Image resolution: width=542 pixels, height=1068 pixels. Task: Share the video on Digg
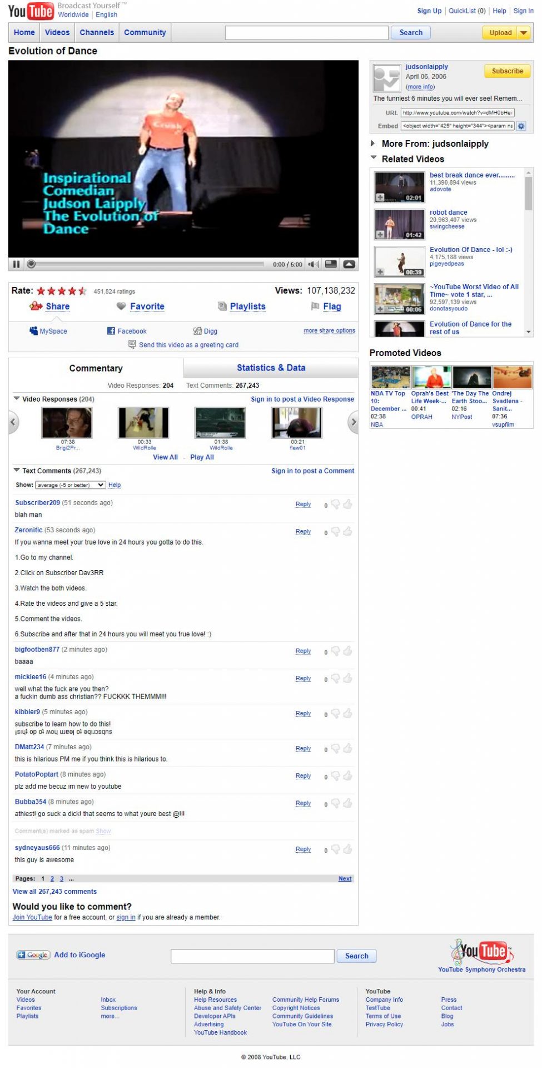205,331
